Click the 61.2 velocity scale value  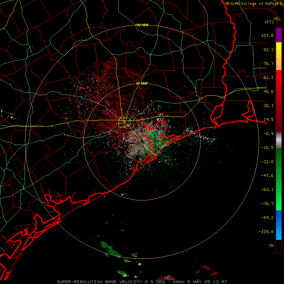[x=269, y=78]
